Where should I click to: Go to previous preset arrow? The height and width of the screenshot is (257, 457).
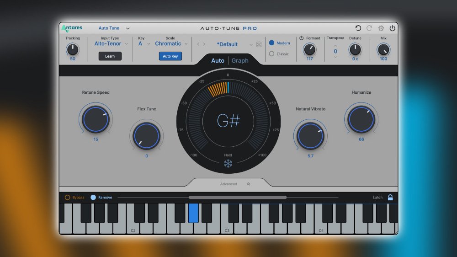[198, 44]
